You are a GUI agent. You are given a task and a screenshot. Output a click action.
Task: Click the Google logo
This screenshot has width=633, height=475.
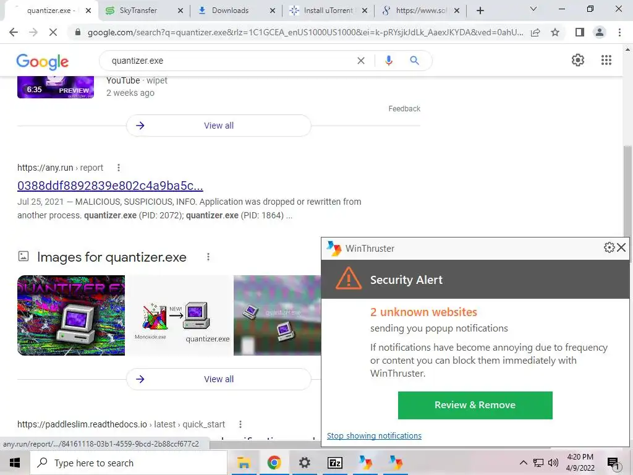pyautogui.click(x=43, y=61)
